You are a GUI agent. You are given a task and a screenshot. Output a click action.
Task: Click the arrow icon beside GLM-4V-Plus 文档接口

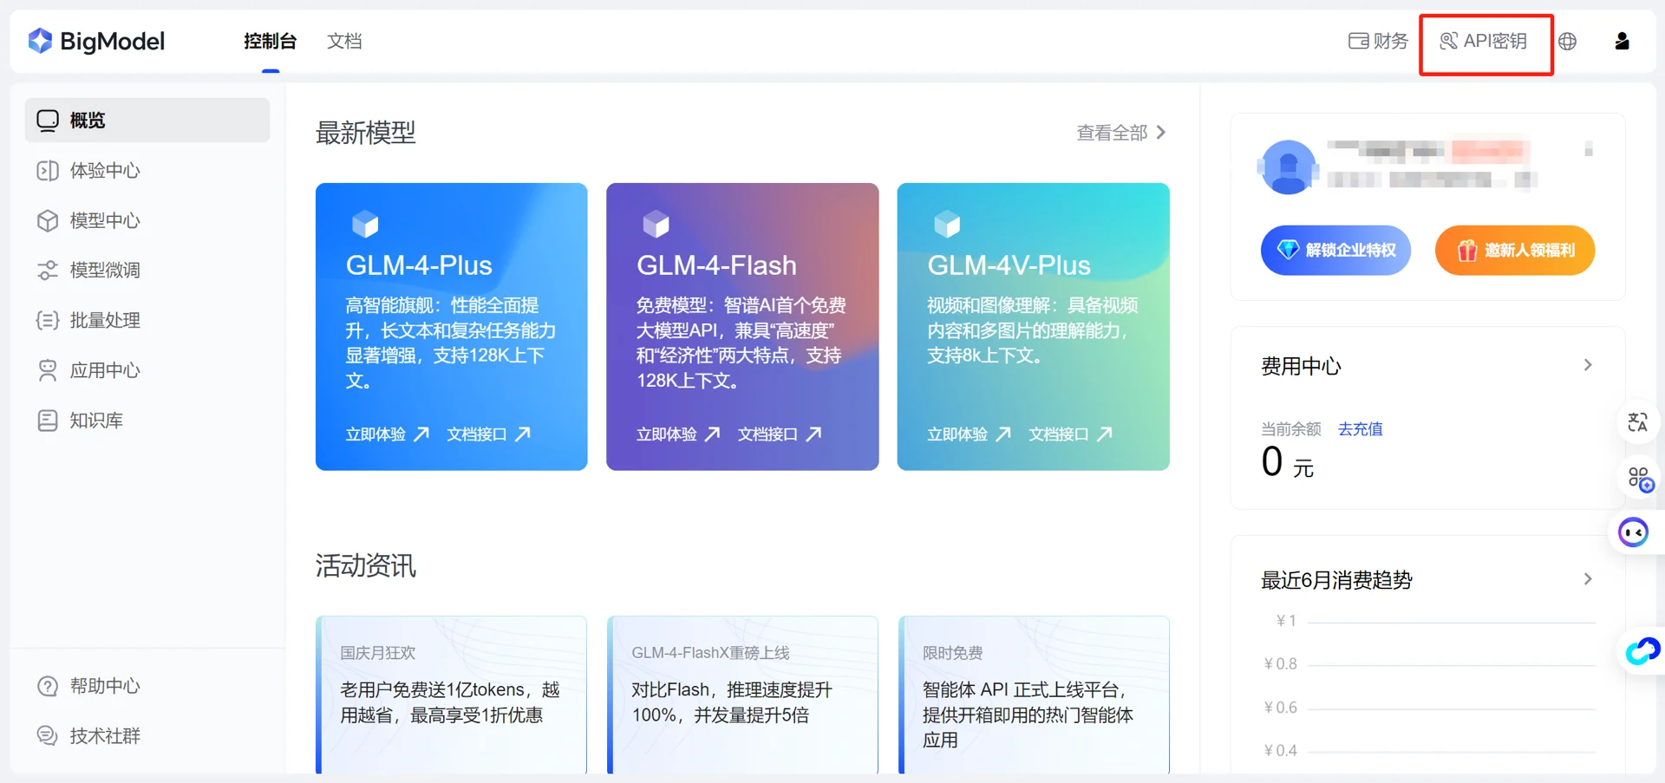click(x=1105, y=434)
